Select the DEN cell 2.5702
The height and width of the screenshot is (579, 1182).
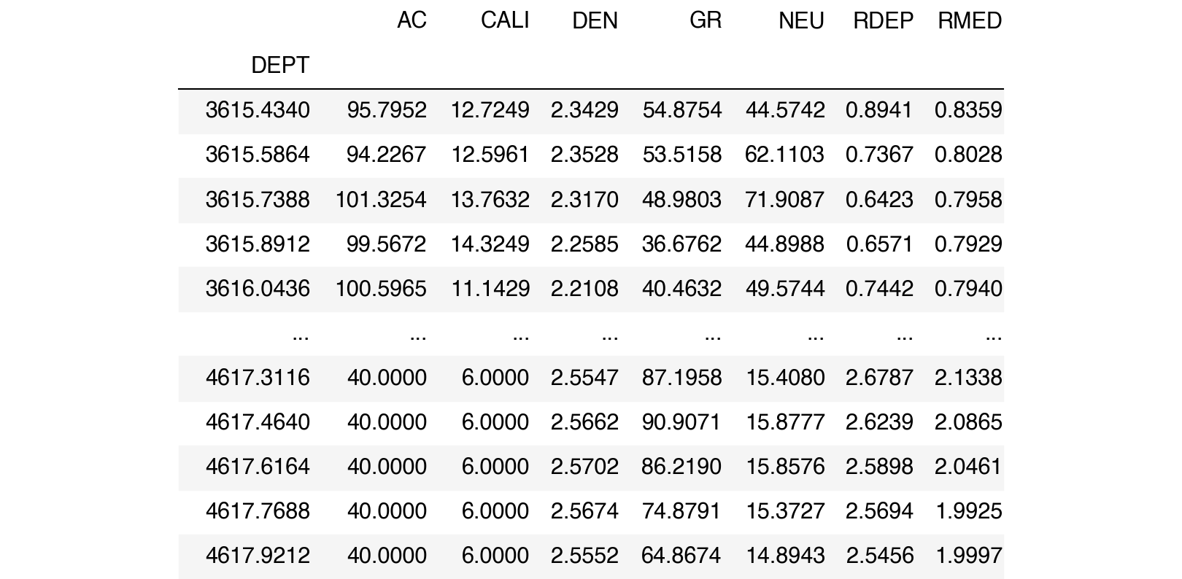[x=584, y=467]
